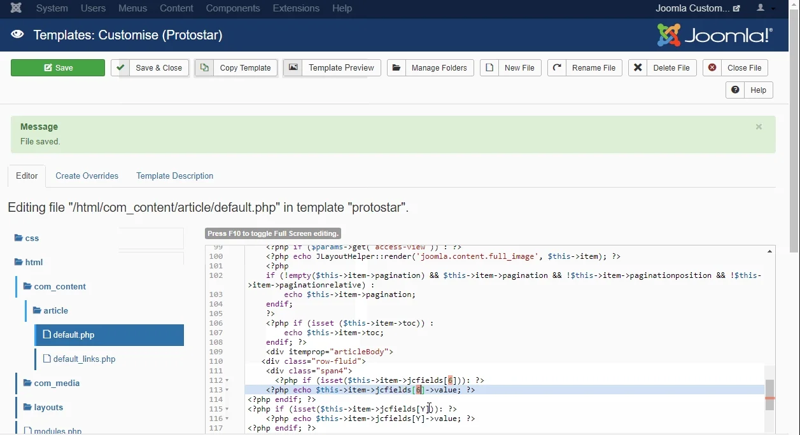This screenshot has width=800, height=435.
Task: Switch to the Editor tab
Action: tap(27, 176)
